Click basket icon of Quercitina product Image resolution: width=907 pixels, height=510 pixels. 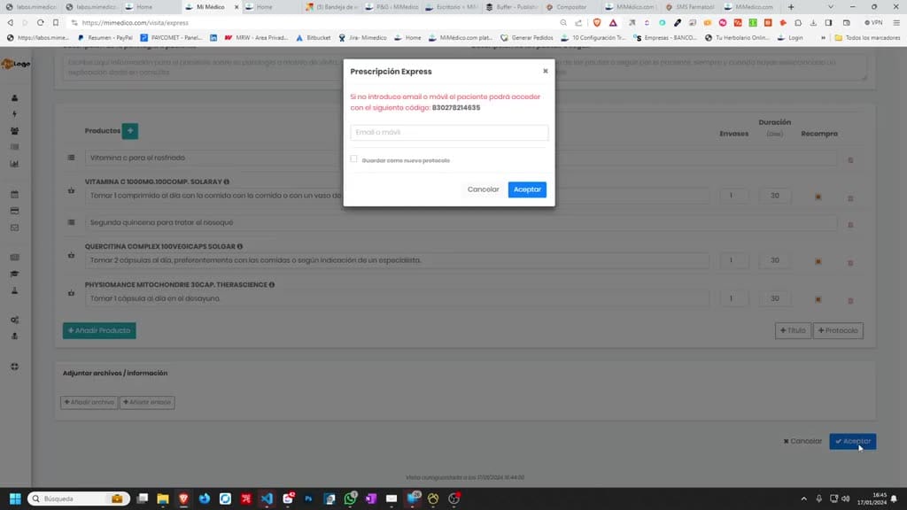point(71,255)
